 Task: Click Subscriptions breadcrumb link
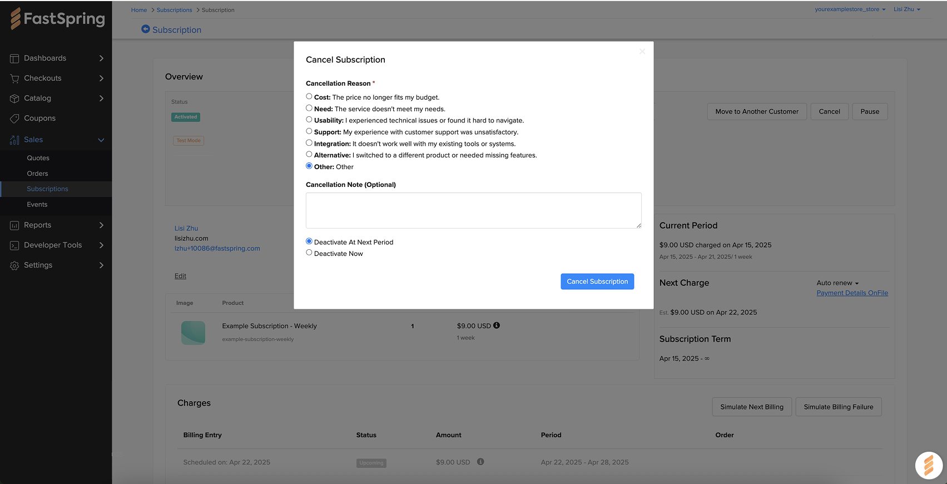(x=174, y=10)
